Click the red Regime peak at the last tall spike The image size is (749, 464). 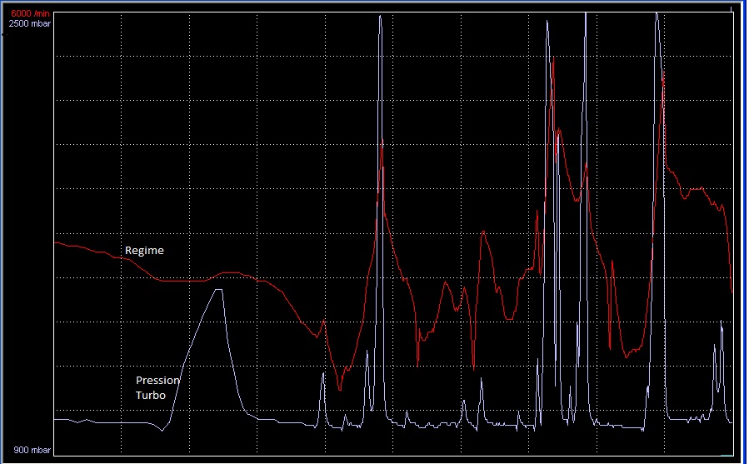(x=663, y=75)
